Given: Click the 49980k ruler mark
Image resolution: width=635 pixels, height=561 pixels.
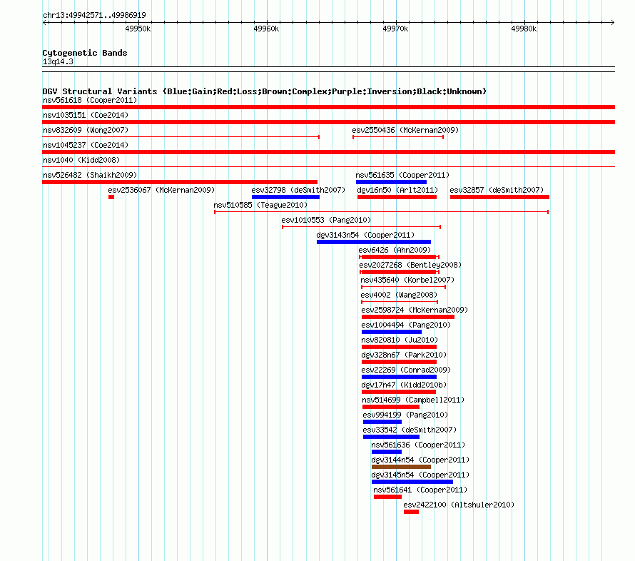Looking at the screenshot, I should [x=524, y=29].
